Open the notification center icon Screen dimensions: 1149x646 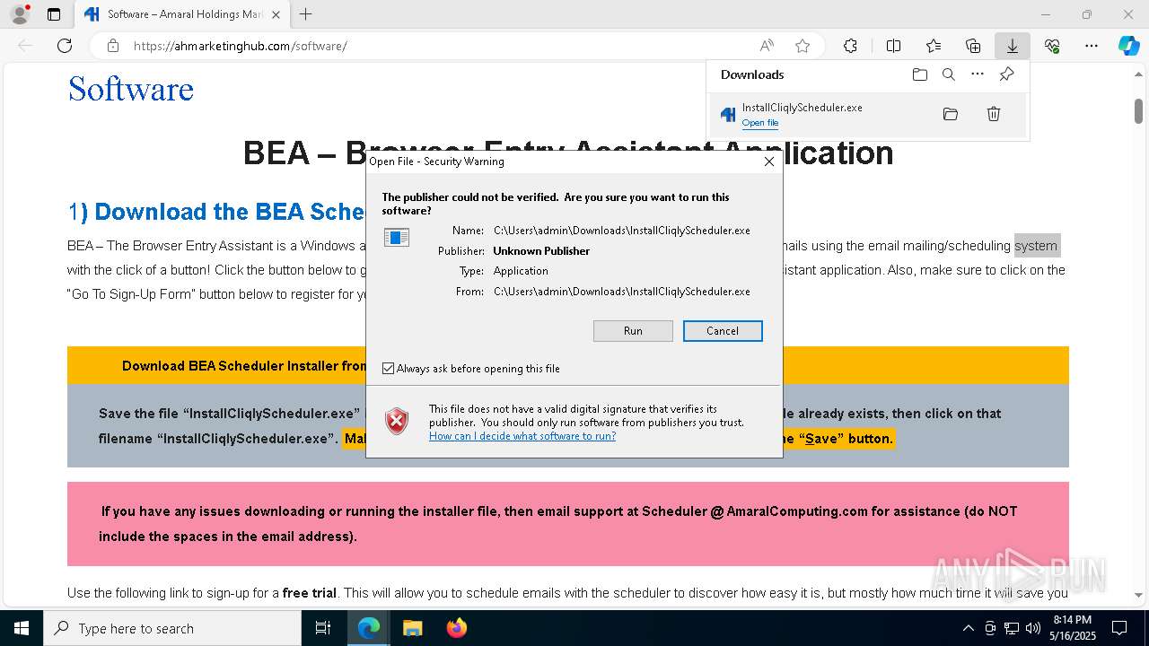point(1119,628)
